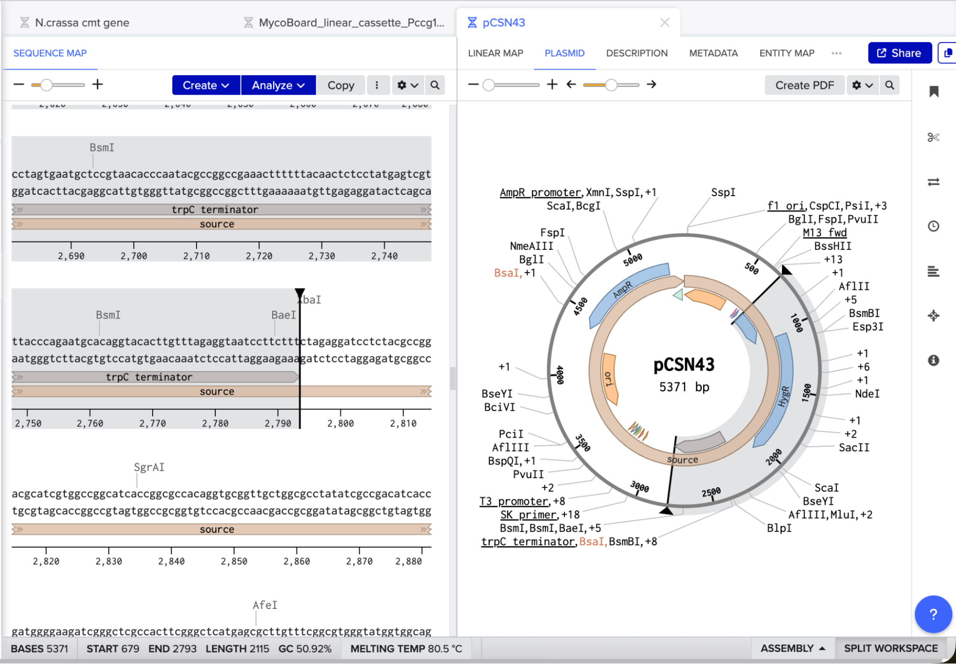Open the info circle icon
This screenshot has width=956, height=664.
click(934, 360)
